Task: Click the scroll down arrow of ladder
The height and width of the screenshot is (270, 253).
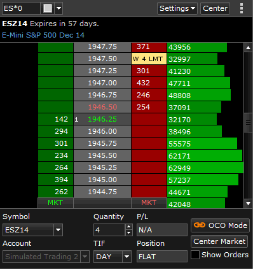Action: click(x=248, y=203)
